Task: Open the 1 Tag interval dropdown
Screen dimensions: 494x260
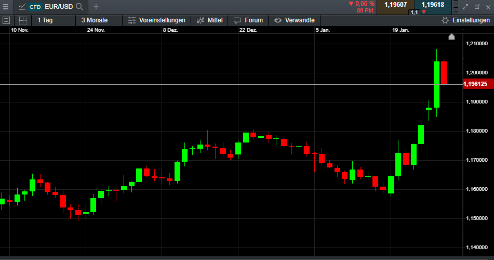Action: 45,20
